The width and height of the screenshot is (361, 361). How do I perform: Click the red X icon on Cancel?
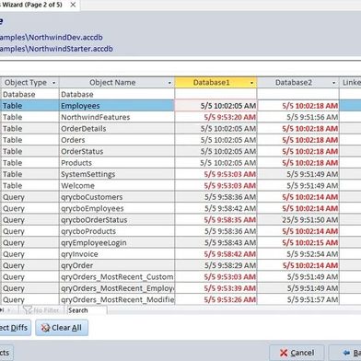click(284, 353)
